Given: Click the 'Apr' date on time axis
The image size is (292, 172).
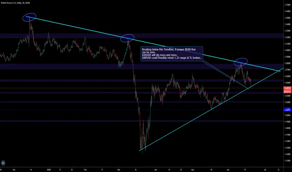Looking at the screenshot, I should tap(156, 169).
